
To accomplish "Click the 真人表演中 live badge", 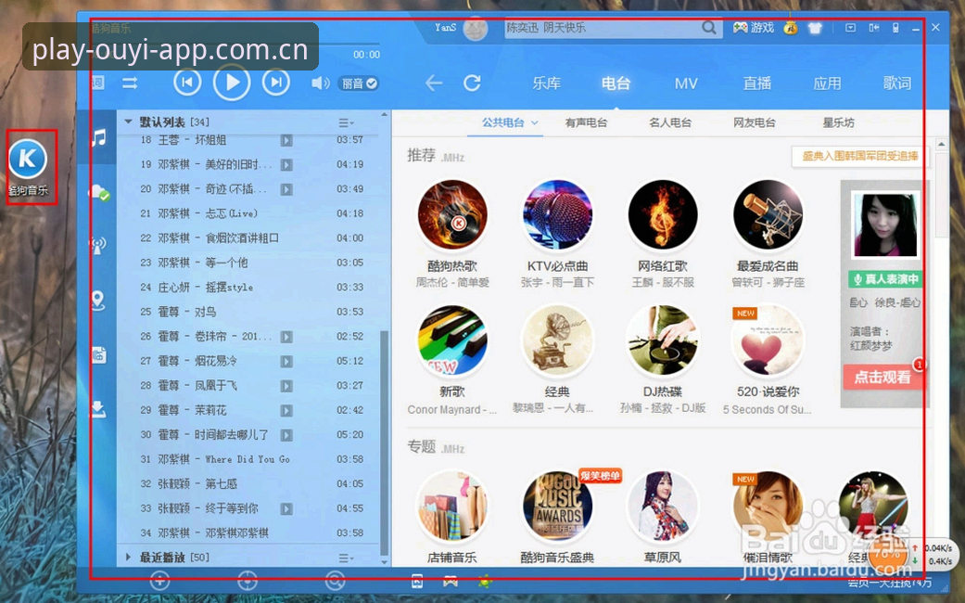I will pyautogui.click(x=885, y=279).
